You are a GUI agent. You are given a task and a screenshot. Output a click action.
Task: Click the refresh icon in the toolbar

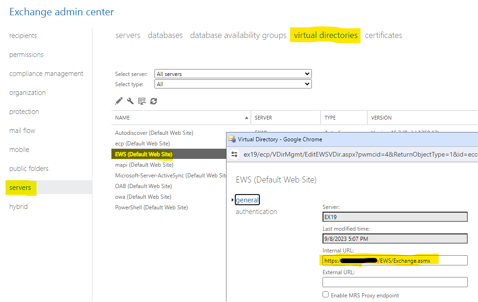coord(154,101)
